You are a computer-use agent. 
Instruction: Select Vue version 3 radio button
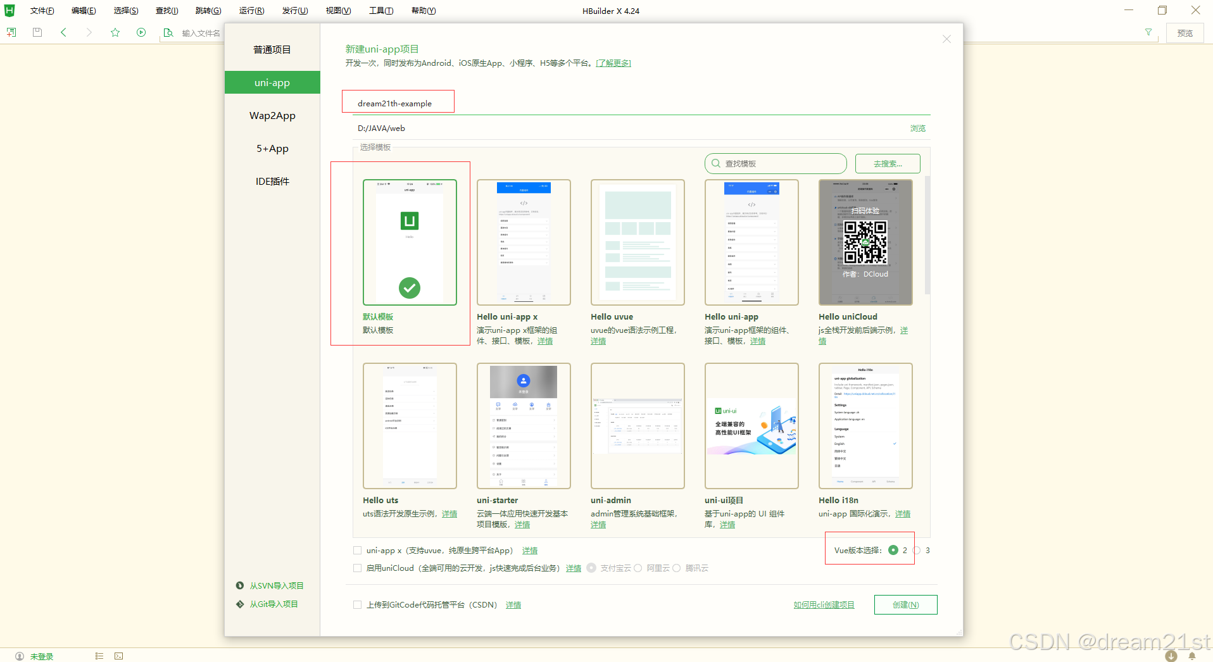[x=917, y=550]
